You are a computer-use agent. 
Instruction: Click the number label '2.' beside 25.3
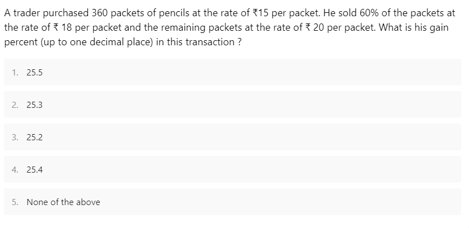pyautogui.click(x=15, y=105)
